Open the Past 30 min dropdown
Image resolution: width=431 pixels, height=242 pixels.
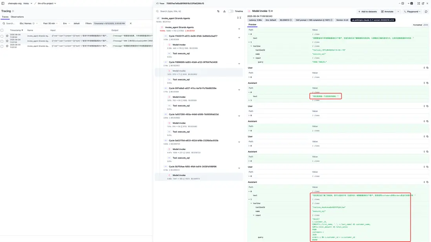tap(50, 23)
